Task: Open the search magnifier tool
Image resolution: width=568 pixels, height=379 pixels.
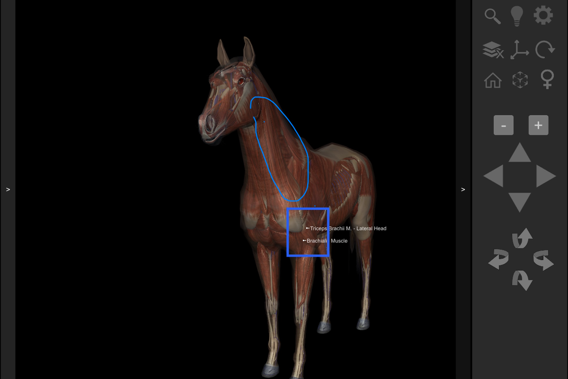Action: pos(493,16)
